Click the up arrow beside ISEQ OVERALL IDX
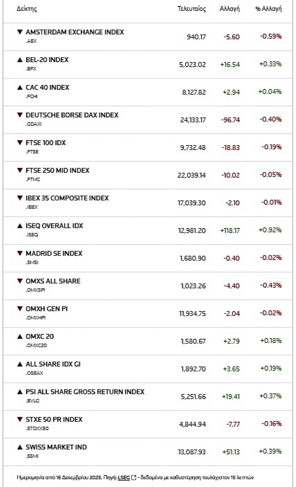The image size is (296, 487). 20,225
